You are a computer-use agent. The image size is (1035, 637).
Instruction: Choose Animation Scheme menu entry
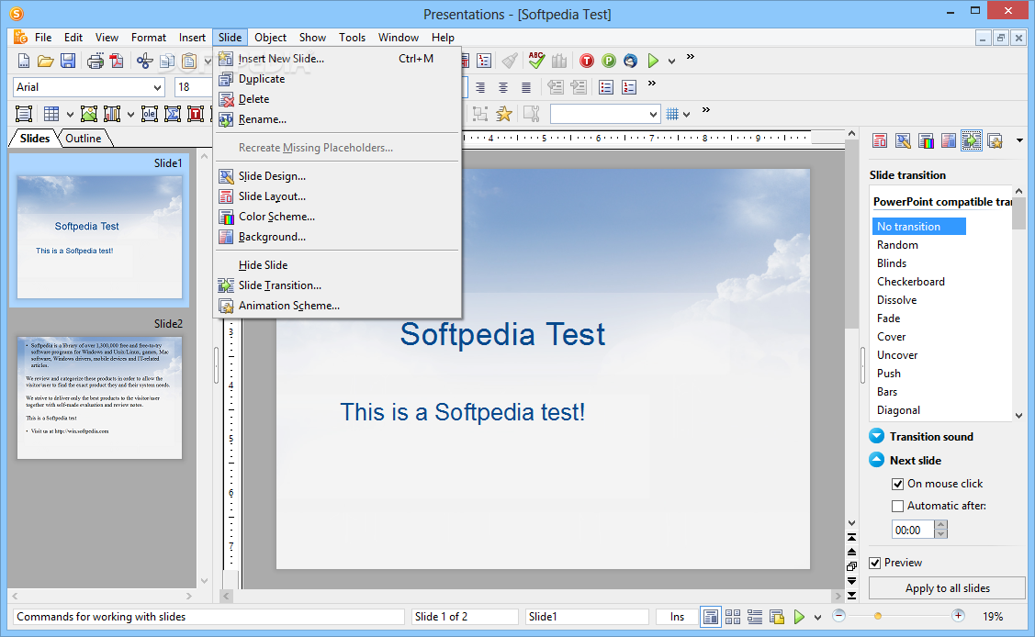pos(337,306)
